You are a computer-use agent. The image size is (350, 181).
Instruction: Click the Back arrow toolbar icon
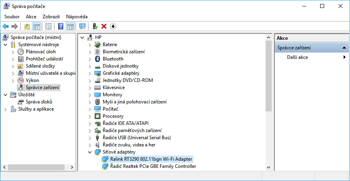tap(6, 27)
